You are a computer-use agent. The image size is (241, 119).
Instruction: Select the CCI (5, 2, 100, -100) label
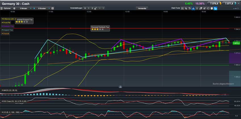(10, 112)
